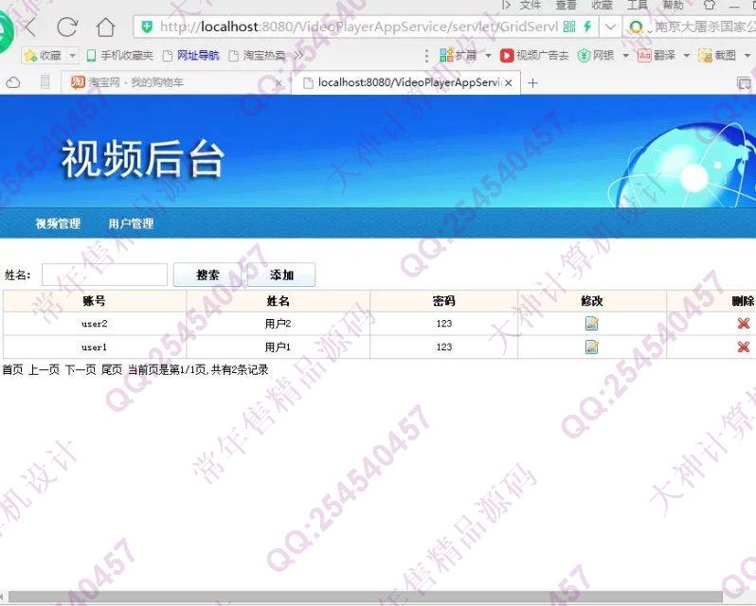Switch to the 淘宝网 我的购物车 tab
756x606 pixels.
tap(176, 82)
